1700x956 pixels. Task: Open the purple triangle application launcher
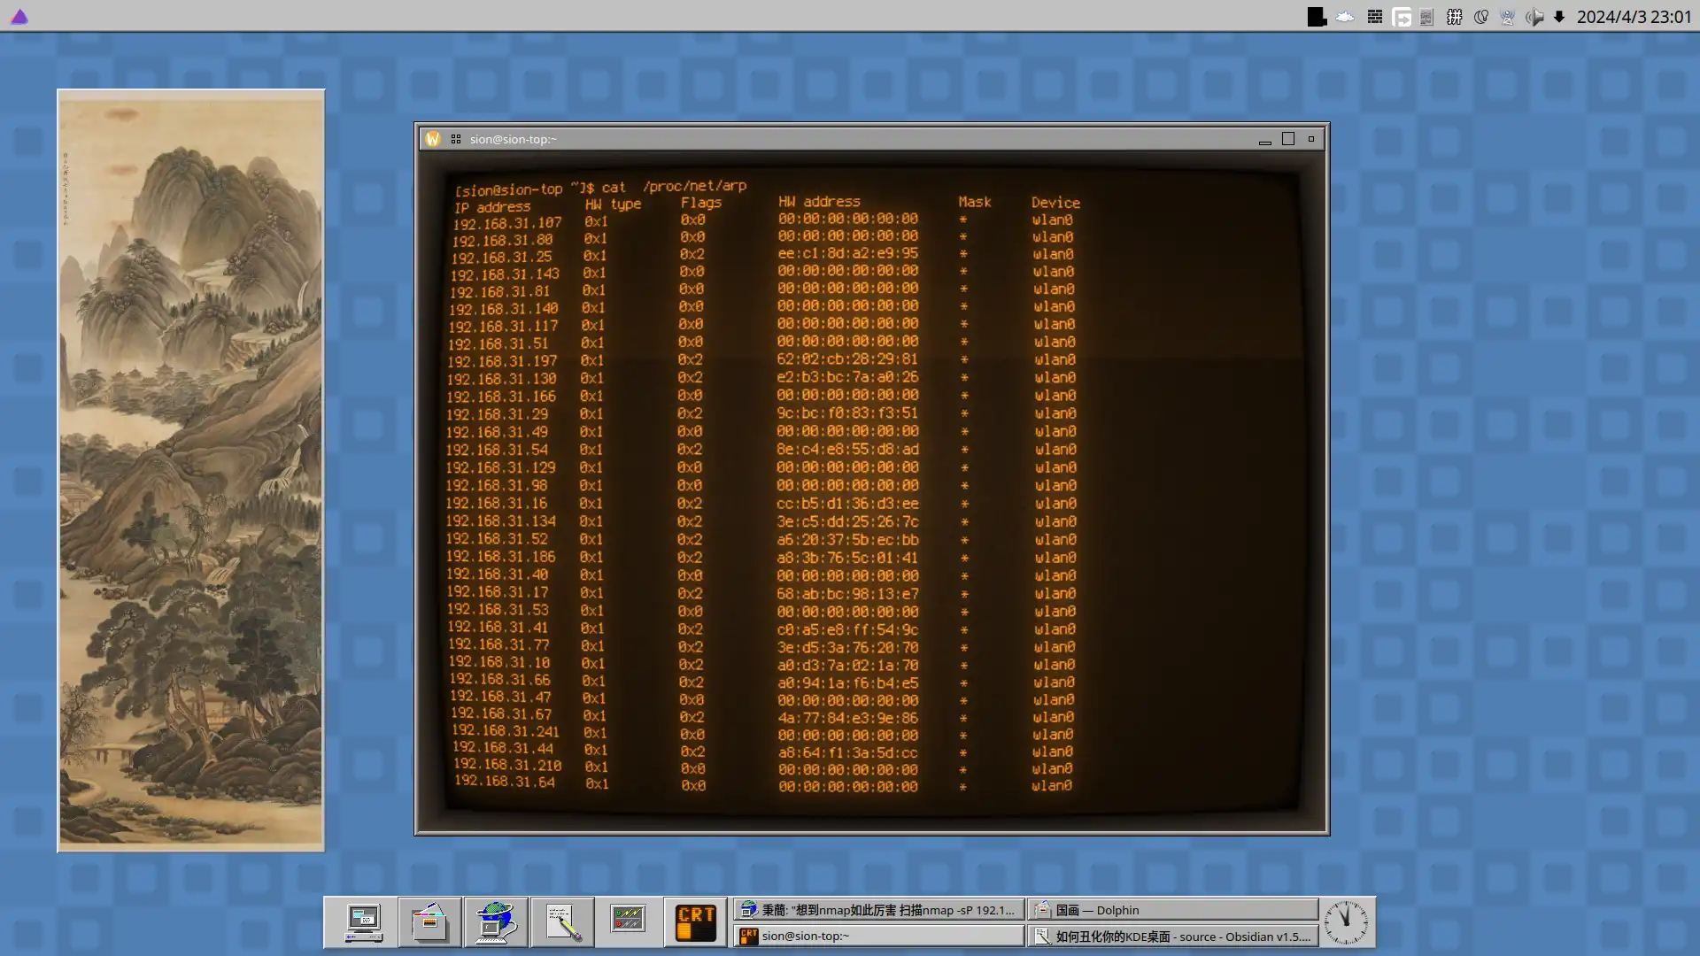point(19,17)
